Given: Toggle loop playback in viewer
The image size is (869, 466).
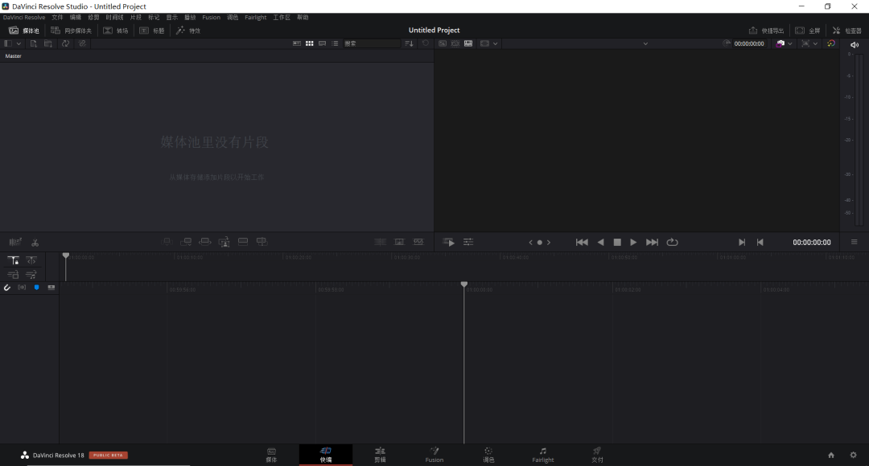Looking at the screenshot, I should tap(672, 242).
